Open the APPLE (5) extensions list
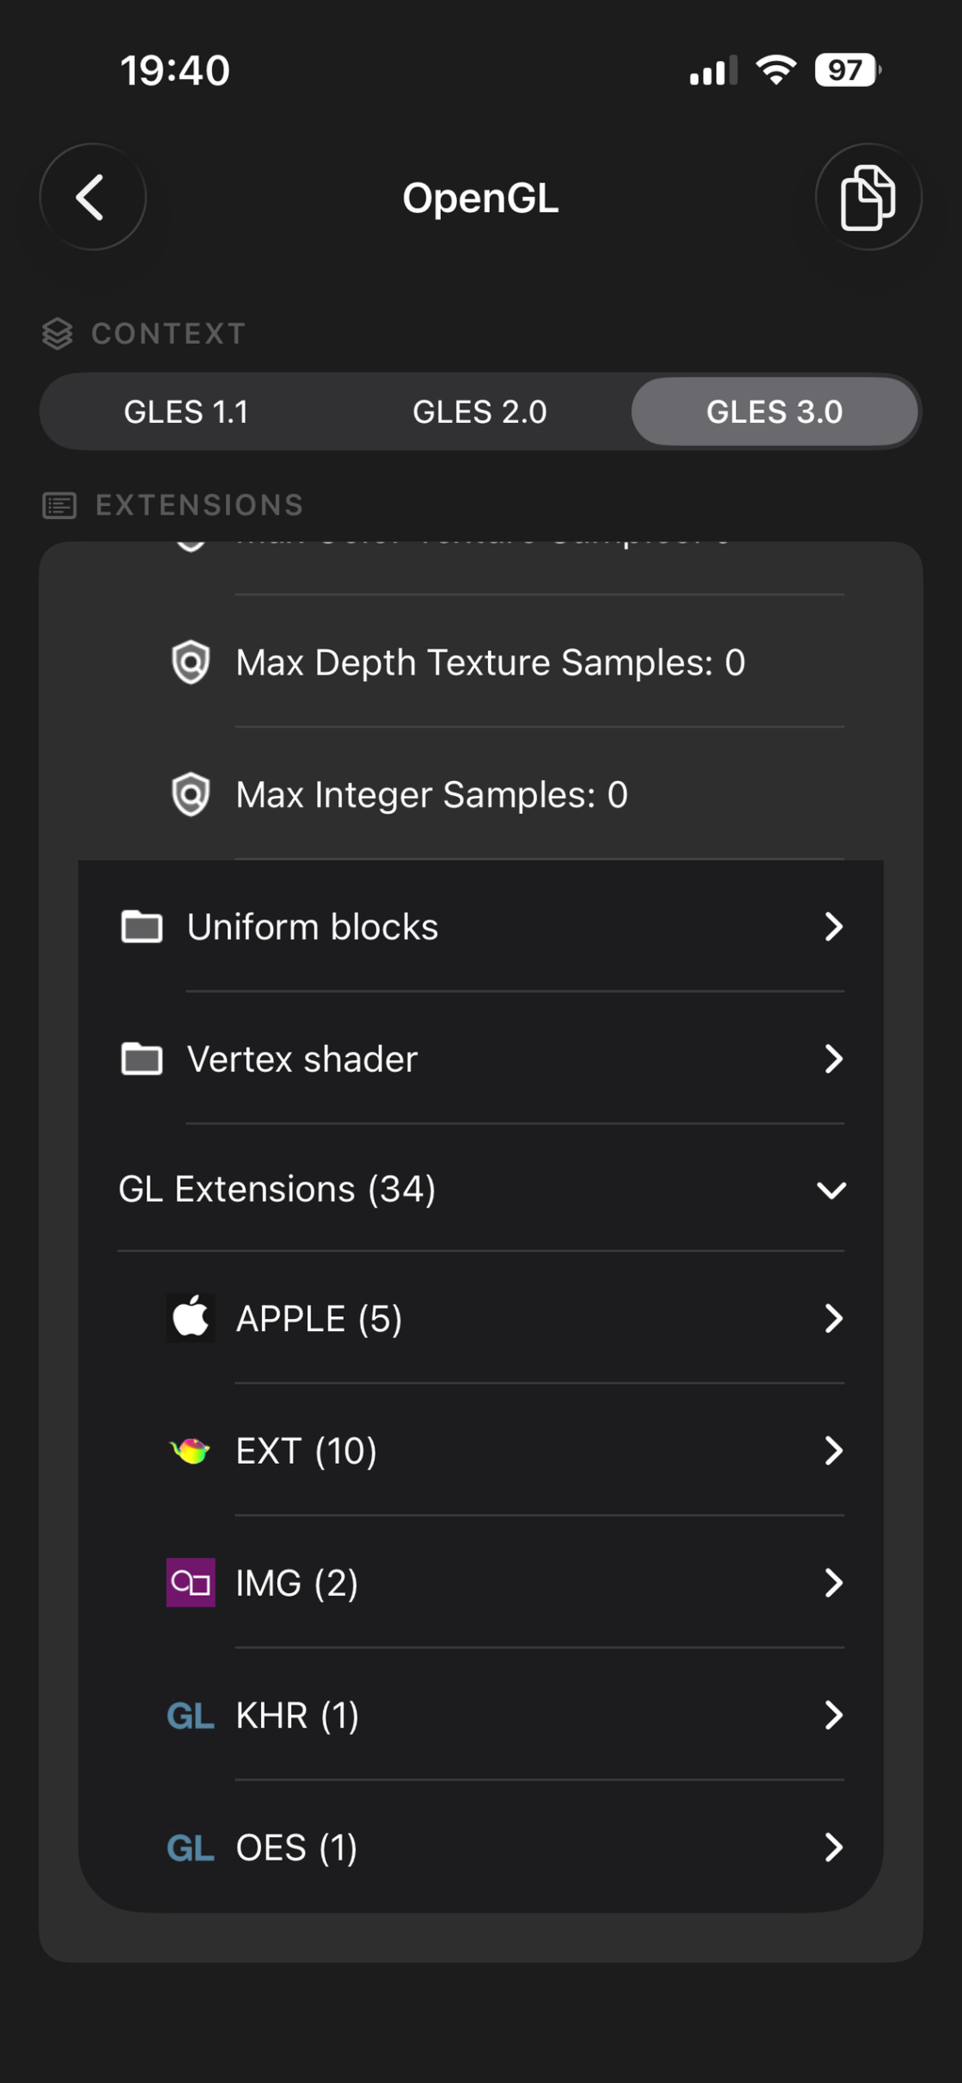 pos(481,1317)
